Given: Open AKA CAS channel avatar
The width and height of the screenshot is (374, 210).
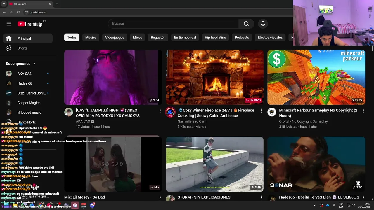Looking at the screenshot, I should (69, 112).
